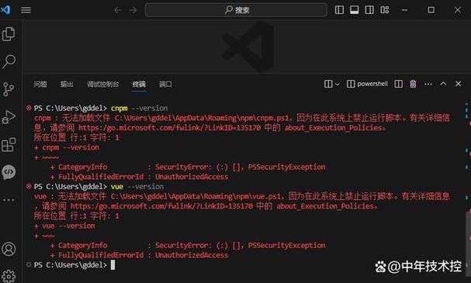The image size is (471, 283).
Task: Click the new terminal launch icon in panel
Action: pyautogui.click(x=328, y=84)
